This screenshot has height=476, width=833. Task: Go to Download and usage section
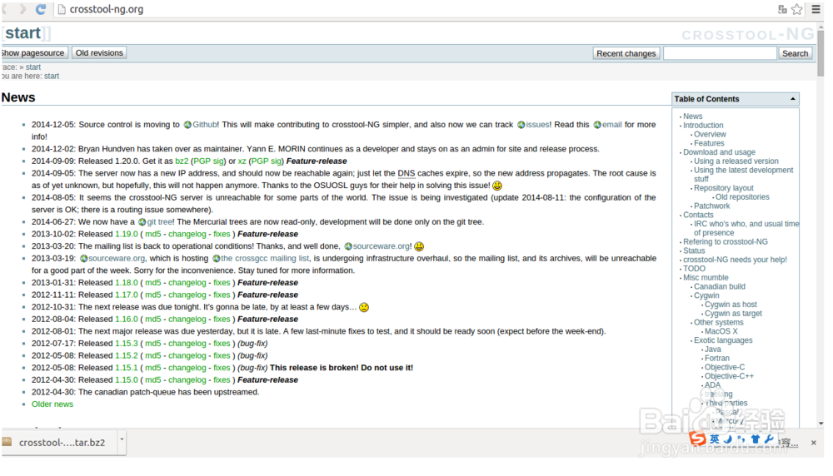pos(719,152)
